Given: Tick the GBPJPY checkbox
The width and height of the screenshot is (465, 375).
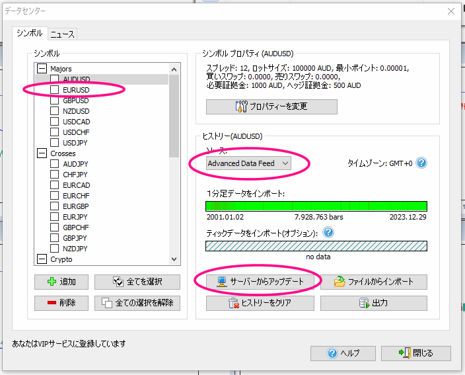Looking at the screenshot, I should (x=54, y=238).
